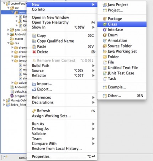Expand the gen folder in tree

click(8, 30)
